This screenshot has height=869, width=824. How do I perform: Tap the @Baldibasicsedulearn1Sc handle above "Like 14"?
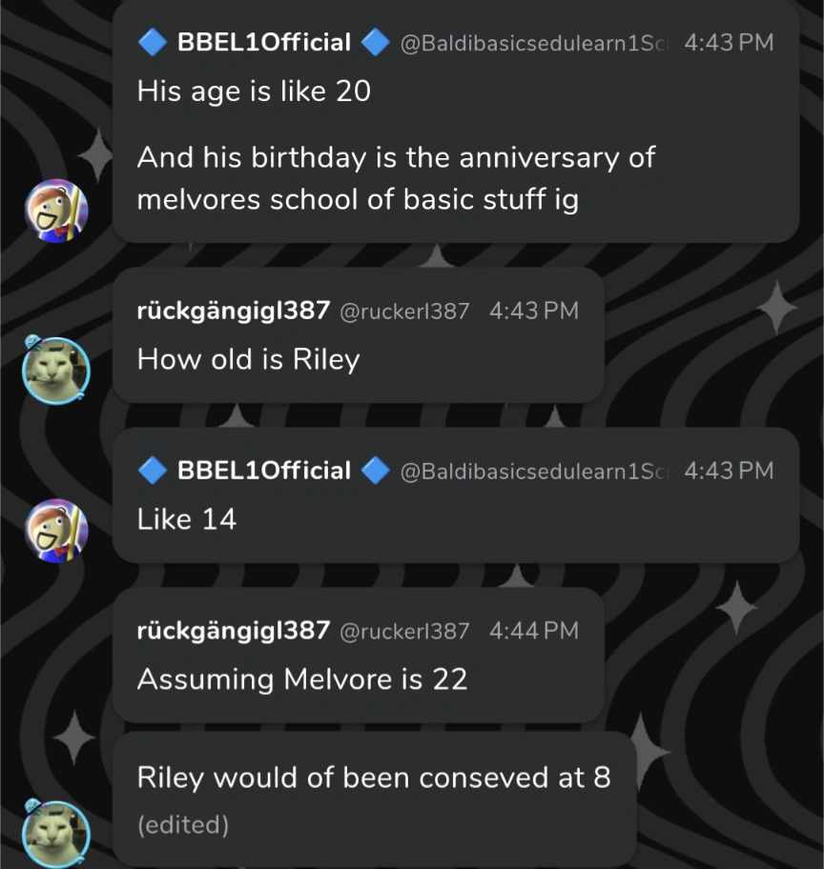click(536, 471)
